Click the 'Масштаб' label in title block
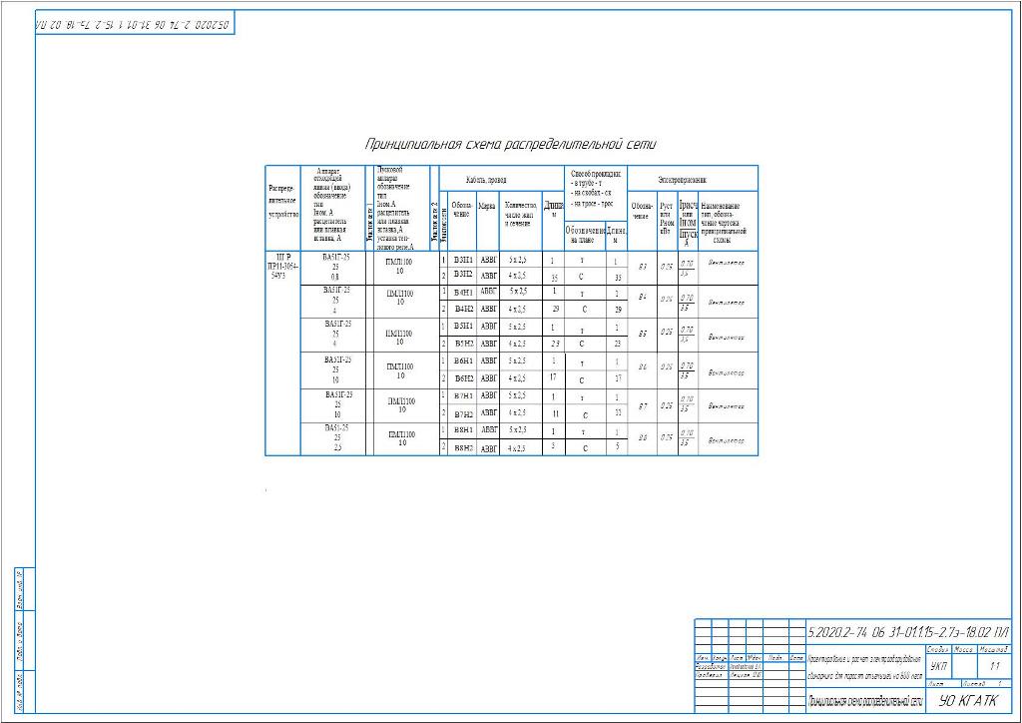 (x=995, y=650)
